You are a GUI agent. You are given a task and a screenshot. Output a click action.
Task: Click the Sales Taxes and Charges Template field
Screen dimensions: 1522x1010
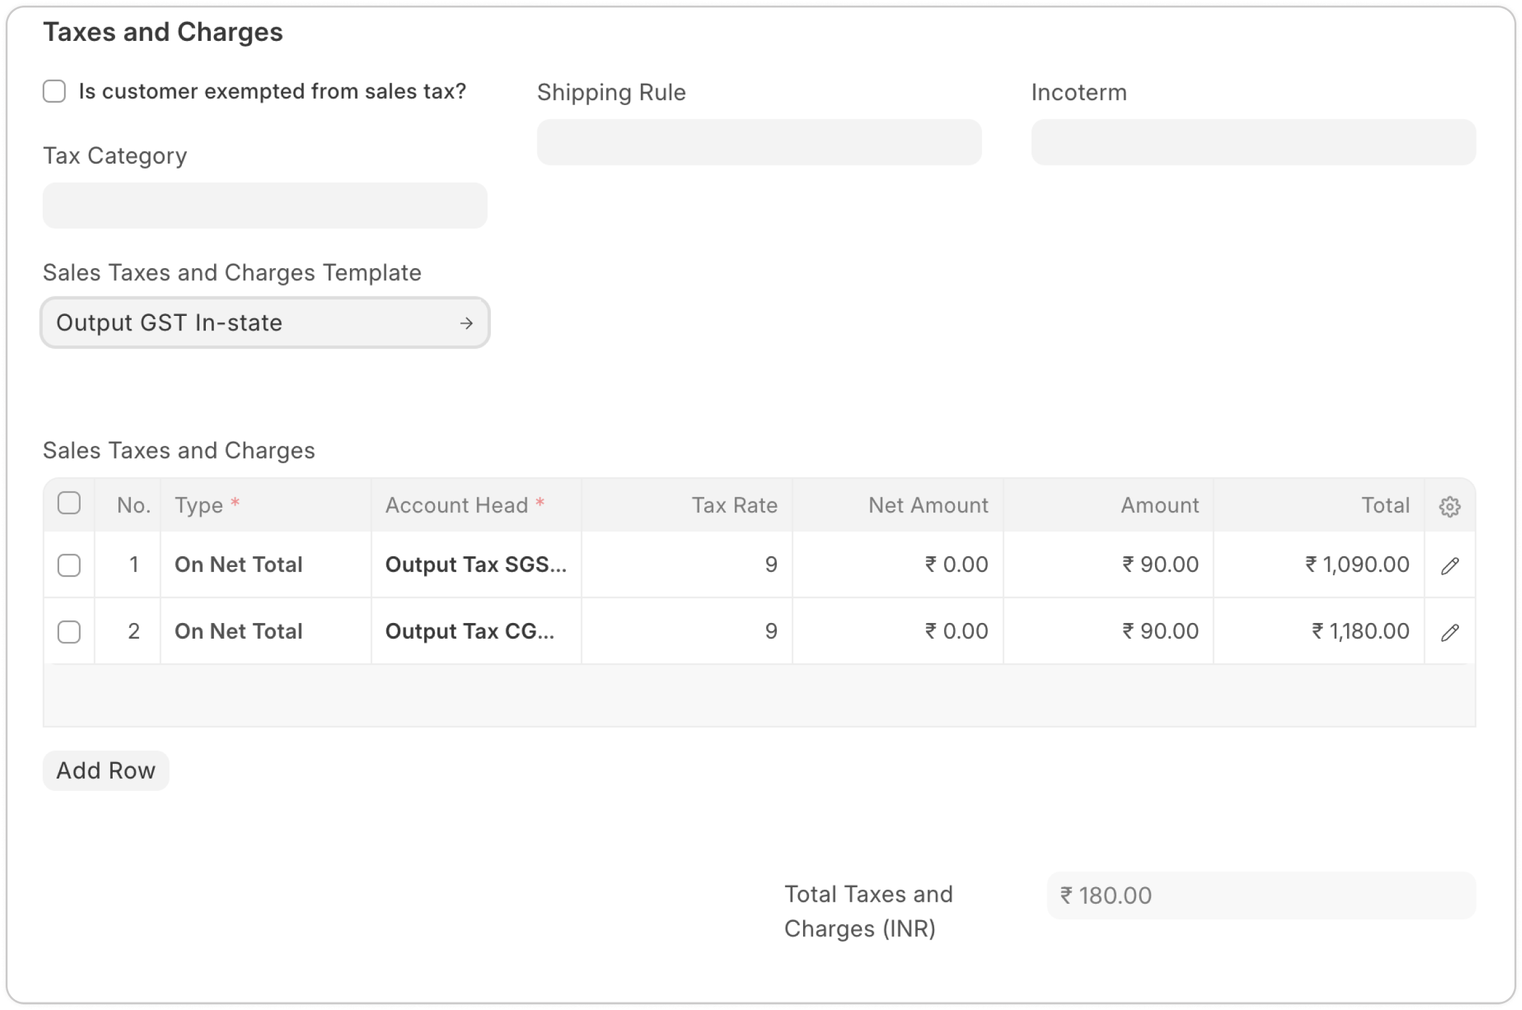tap(251, 323)
